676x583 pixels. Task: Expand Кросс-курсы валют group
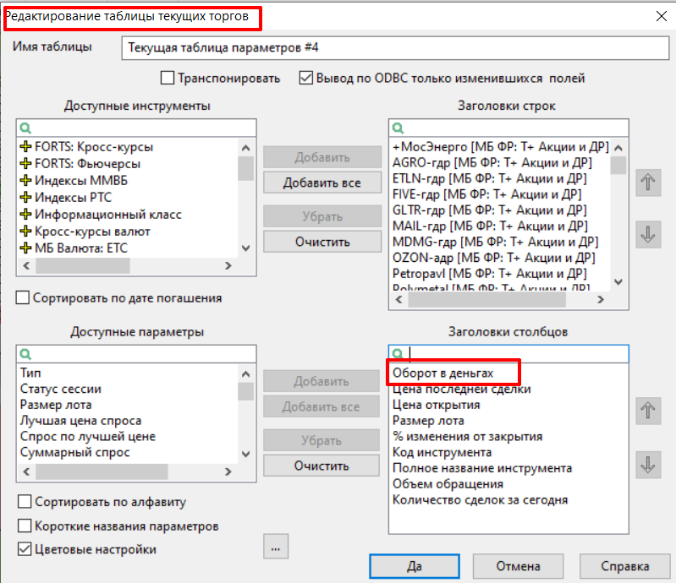coord(26,232)
